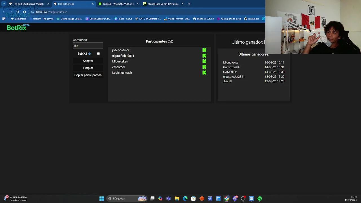Open a new browser tab
Image resolution: width=361 pixels, height=203 pixels.
[189, 4]
